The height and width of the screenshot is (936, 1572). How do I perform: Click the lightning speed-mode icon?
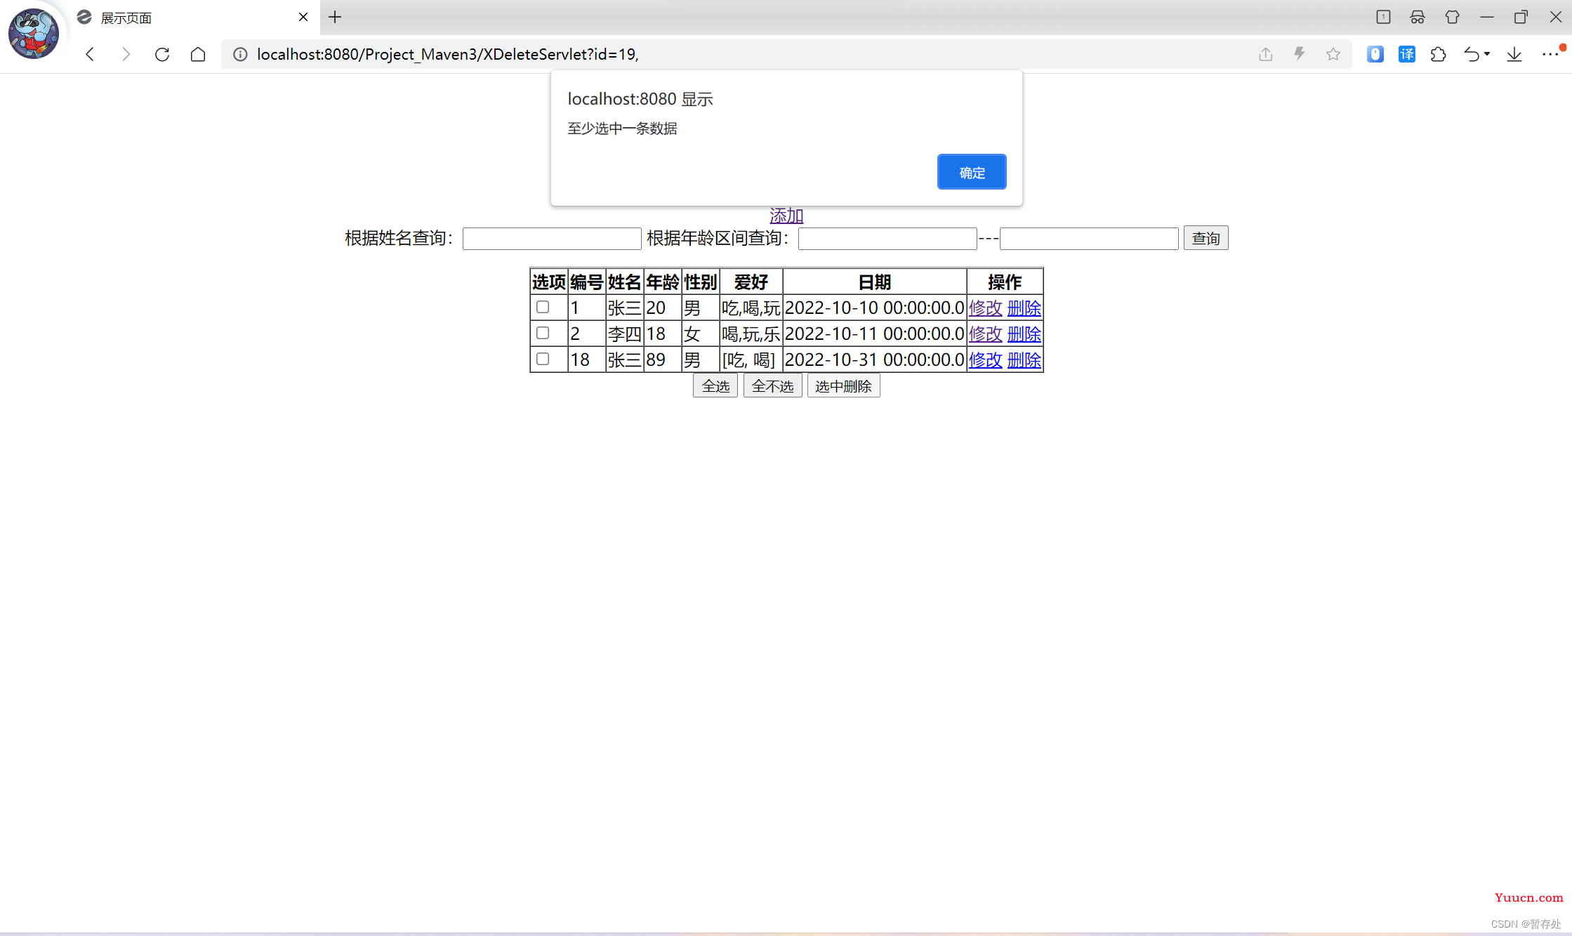[1300, 54]
